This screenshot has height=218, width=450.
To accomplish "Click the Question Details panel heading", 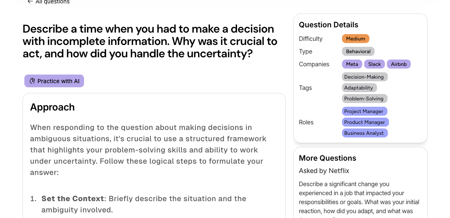I will [328, 25].
